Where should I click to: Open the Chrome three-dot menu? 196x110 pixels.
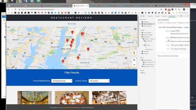(x=187, y=9)
